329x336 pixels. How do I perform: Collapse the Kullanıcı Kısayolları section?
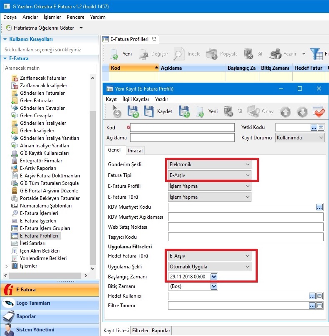click(x=5, y=39)
